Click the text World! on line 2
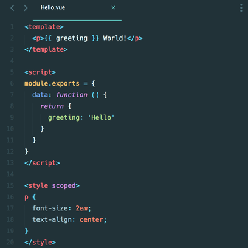Viewport: 248px width, 248px height. point(115,38)
